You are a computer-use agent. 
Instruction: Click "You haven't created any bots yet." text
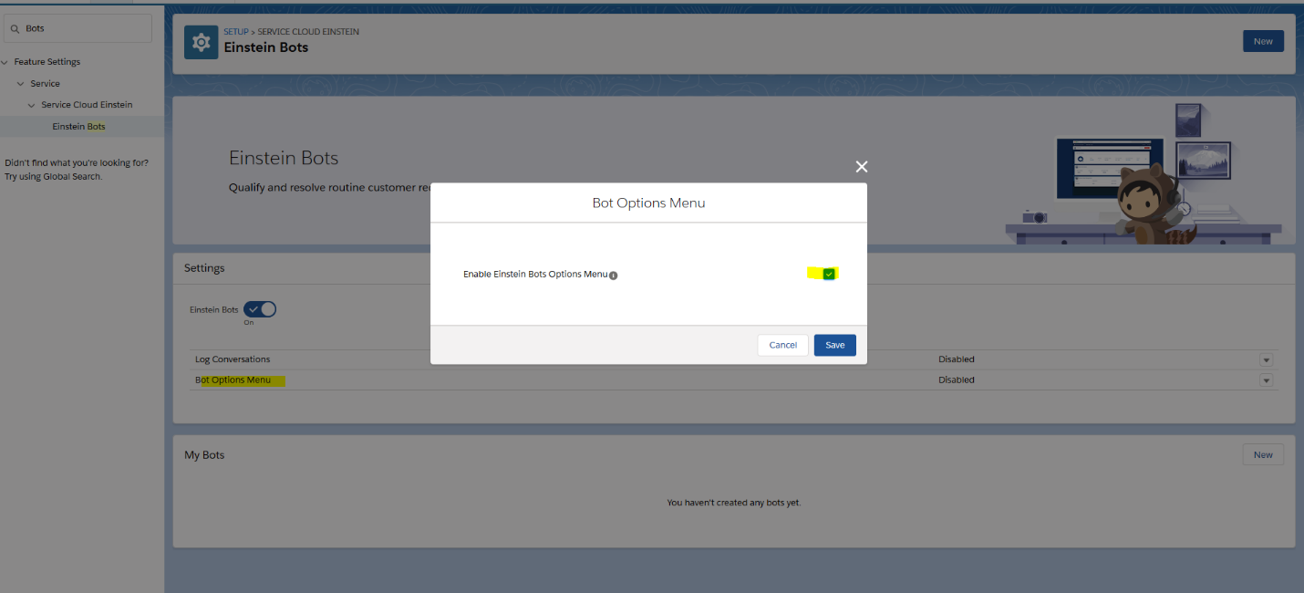pos(734,503)
